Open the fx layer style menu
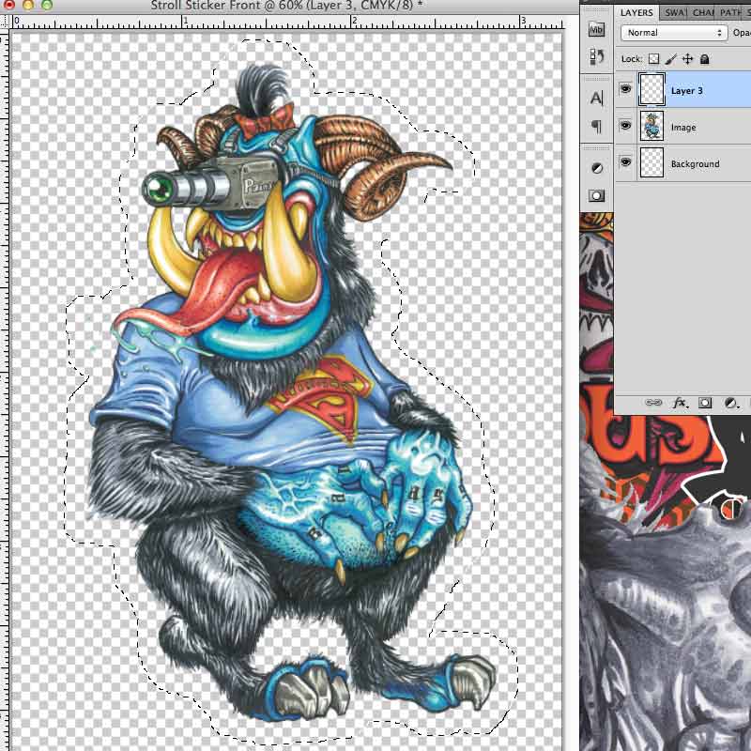This screenshot has height=751, width=751. coord(680,403)
